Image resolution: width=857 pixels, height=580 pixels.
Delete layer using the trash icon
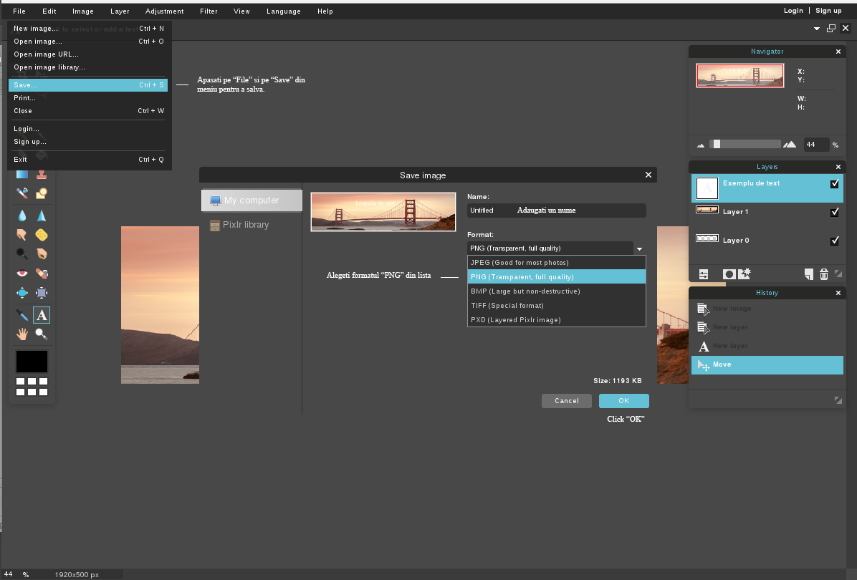(x=823, y=274)
